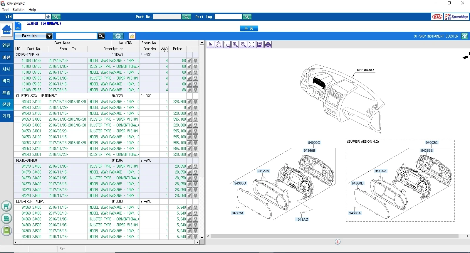
Task: Select the PLATE-WINDOW group row
Action: 106,160
